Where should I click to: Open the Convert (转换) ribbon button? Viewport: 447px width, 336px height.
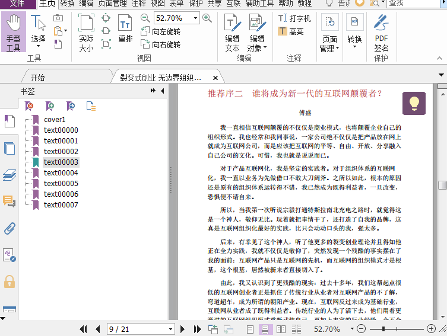(354, 31)
